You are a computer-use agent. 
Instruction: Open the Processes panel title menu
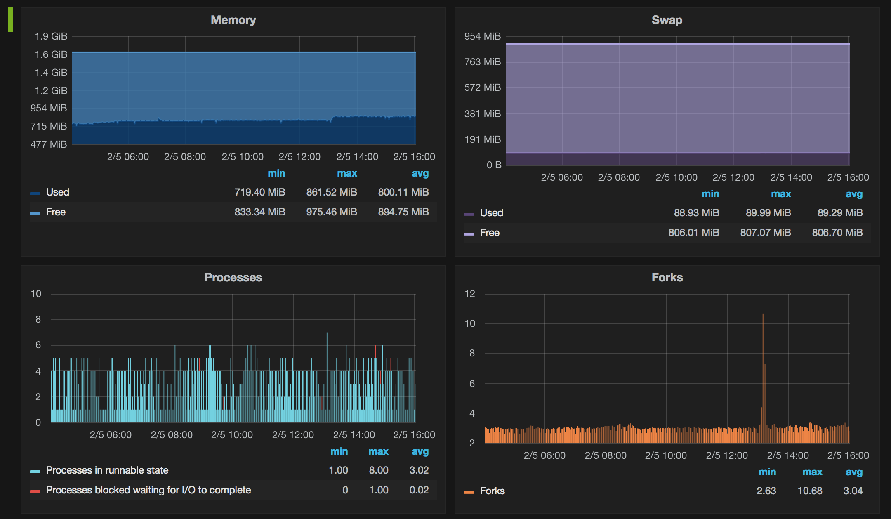(233, 277)
